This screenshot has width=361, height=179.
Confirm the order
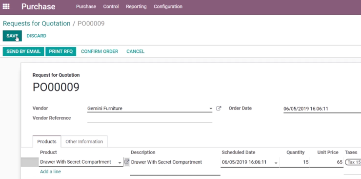(x=100, y=51)
